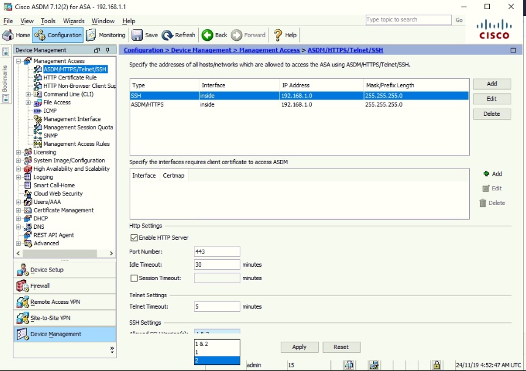Select HTTP Non-Browser Client Support item
The image size is (526, 371).
(80, 86)
